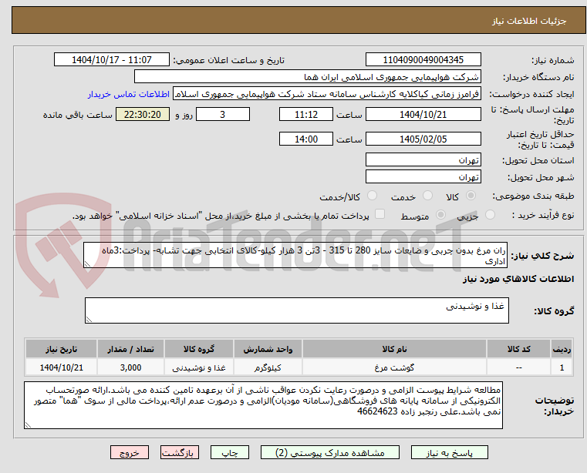Click the تعداد / مقدار column header
Viewport: 587px width, 473px height.
[130, 349]
